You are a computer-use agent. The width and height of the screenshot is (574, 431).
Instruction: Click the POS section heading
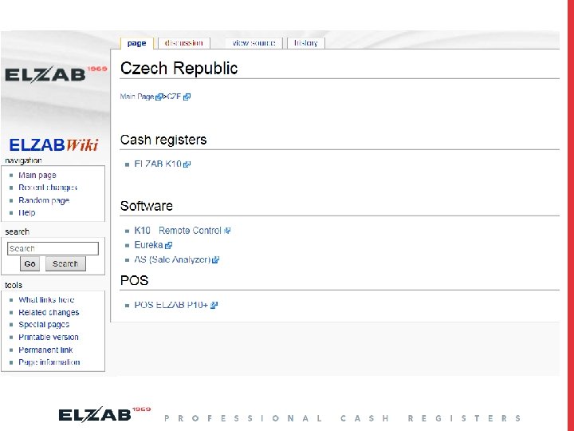tap(135, 280)
